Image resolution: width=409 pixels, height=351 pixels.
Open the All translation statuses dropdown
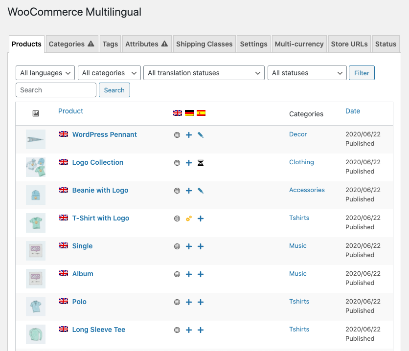[x=204, y=73]
